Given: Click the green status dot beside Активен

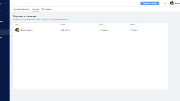Looking at the screenshot, I should click(x=131, y=30).
